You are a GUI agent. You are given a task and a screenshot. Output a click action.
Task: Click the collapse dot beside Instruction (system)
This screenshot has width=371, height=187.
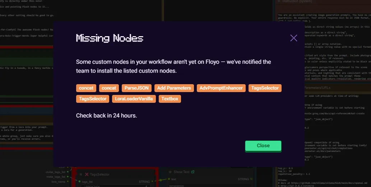279,1
